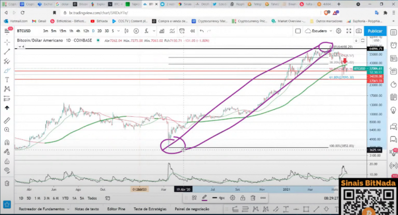Select the 3m timeframe

pyautogui.click(x=46, y=31)
